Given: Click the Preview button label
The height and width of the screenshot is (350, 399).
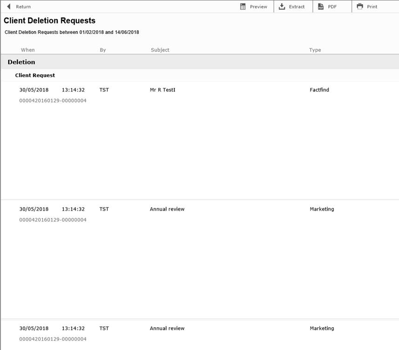Looking at the screenshot, I should click(x=258, y=7).
